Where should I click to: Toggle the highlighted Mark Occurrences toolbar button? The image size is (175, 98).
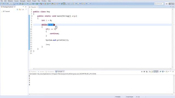(x=64, y=4)
